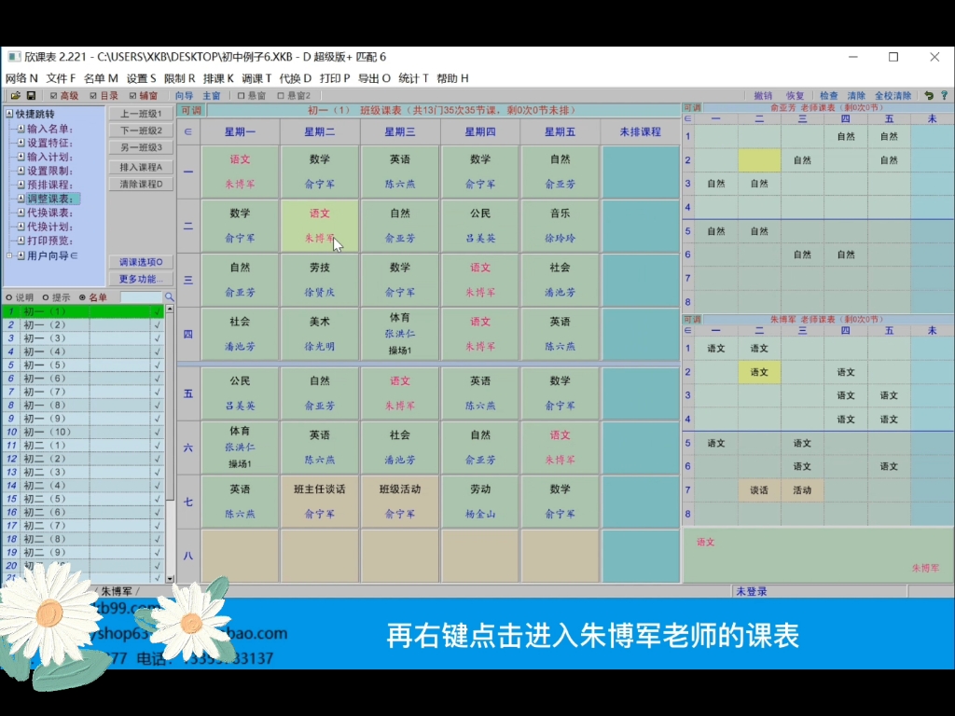Viewport: 955px width, 716px height.
Task: Enable the 悬窗2 checkbox
Action: (280, 95)
